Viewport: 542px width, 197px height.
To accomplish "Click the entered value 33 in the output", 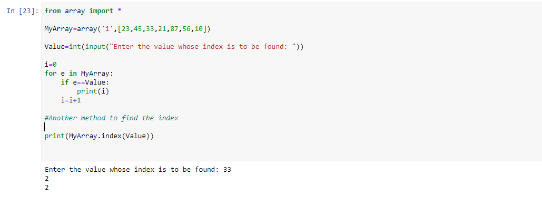I will (x=227, y=170).
